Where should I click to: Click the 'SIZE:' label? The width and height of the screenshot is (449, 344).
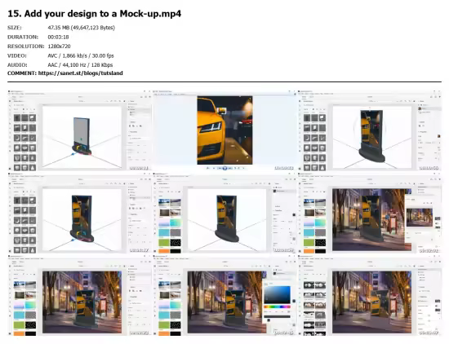[x=15, y=28]
